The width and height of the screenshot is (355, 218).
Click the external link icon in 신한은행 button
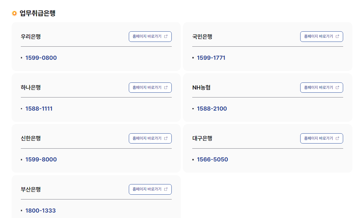[x=166, y=138]
